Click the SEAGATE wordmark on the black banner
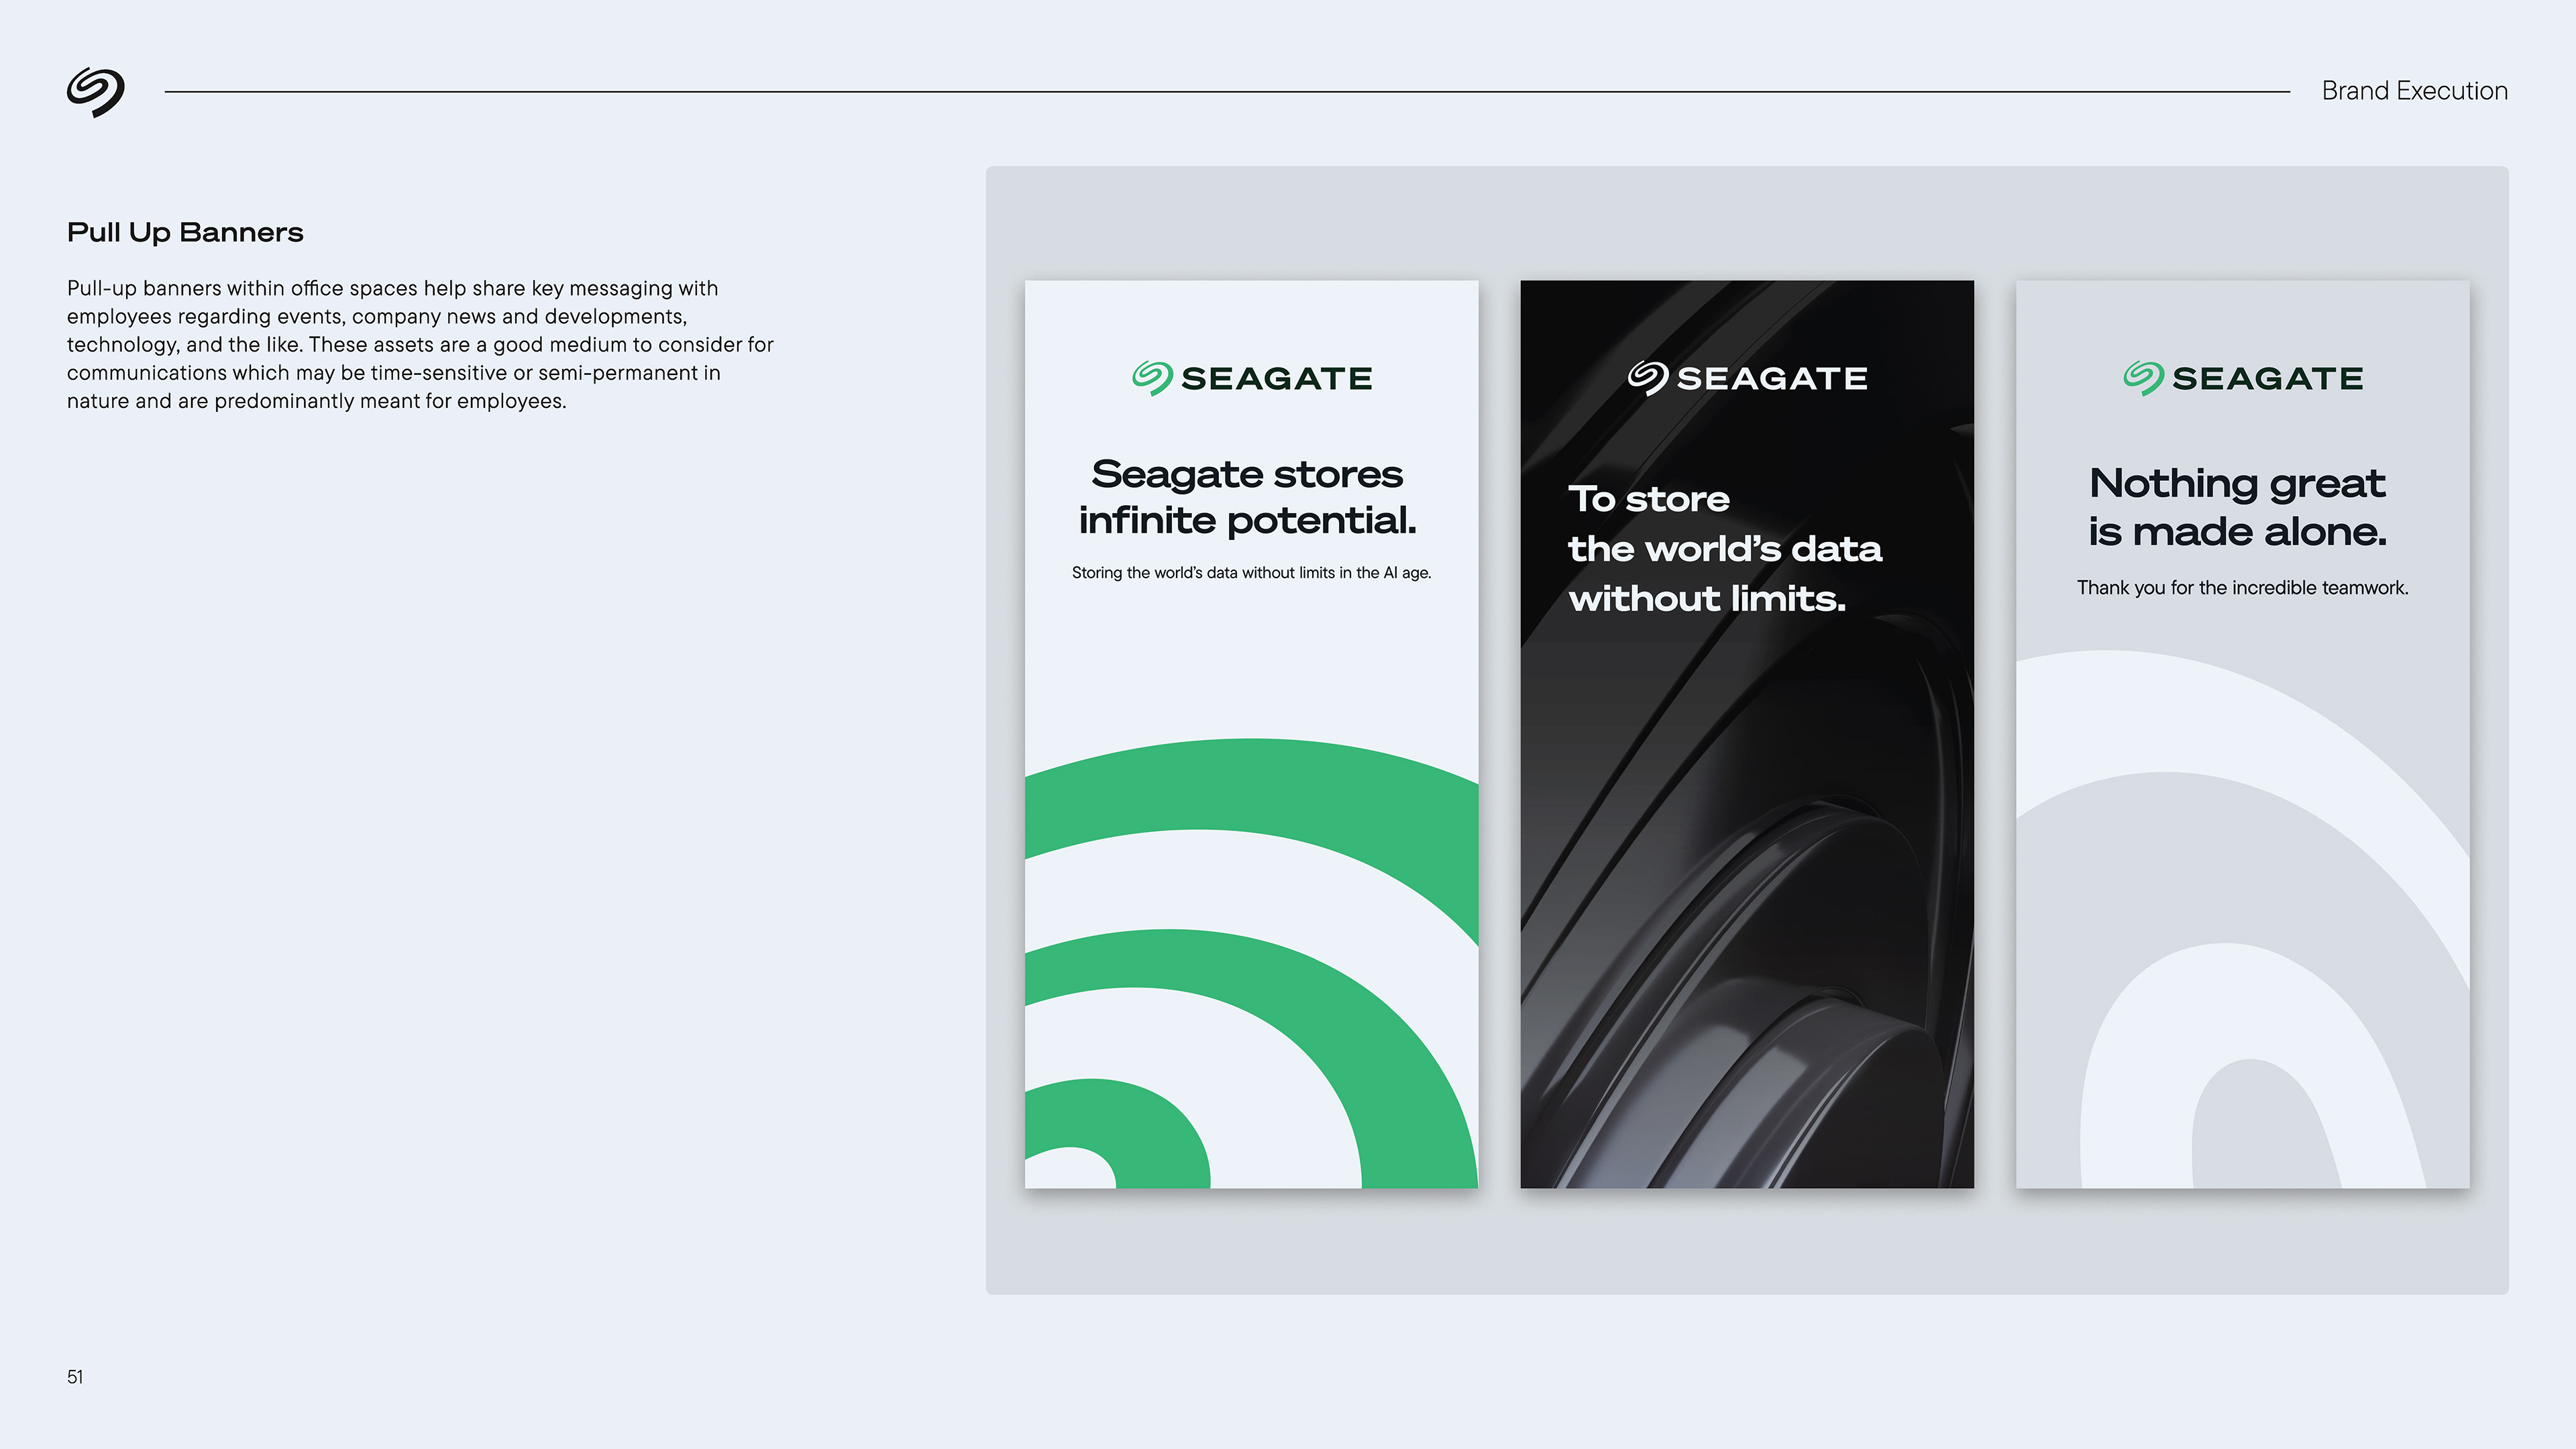Image resolution: width=2576 pixels, height=1449 pixels. click(1772, 379)
